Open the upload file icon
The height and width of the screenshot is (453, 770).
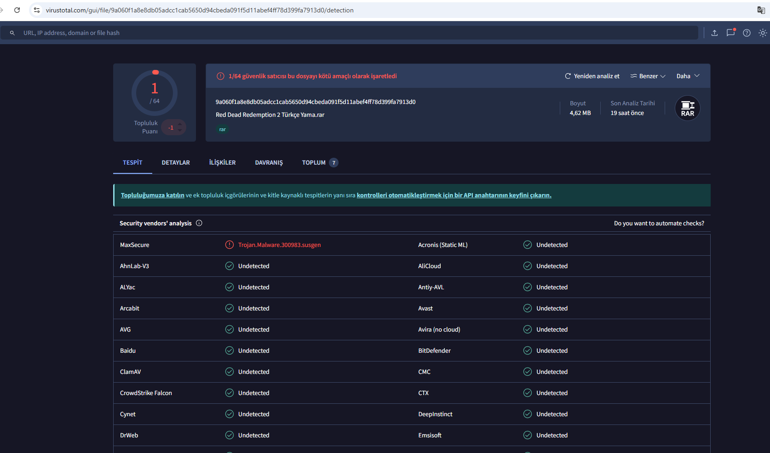click(714, 33)
